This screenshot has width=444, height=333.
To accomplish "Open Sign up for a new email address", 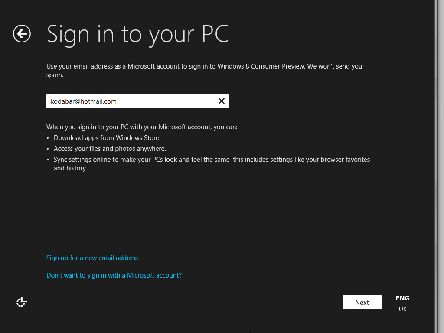I will [x=92, y=258].
